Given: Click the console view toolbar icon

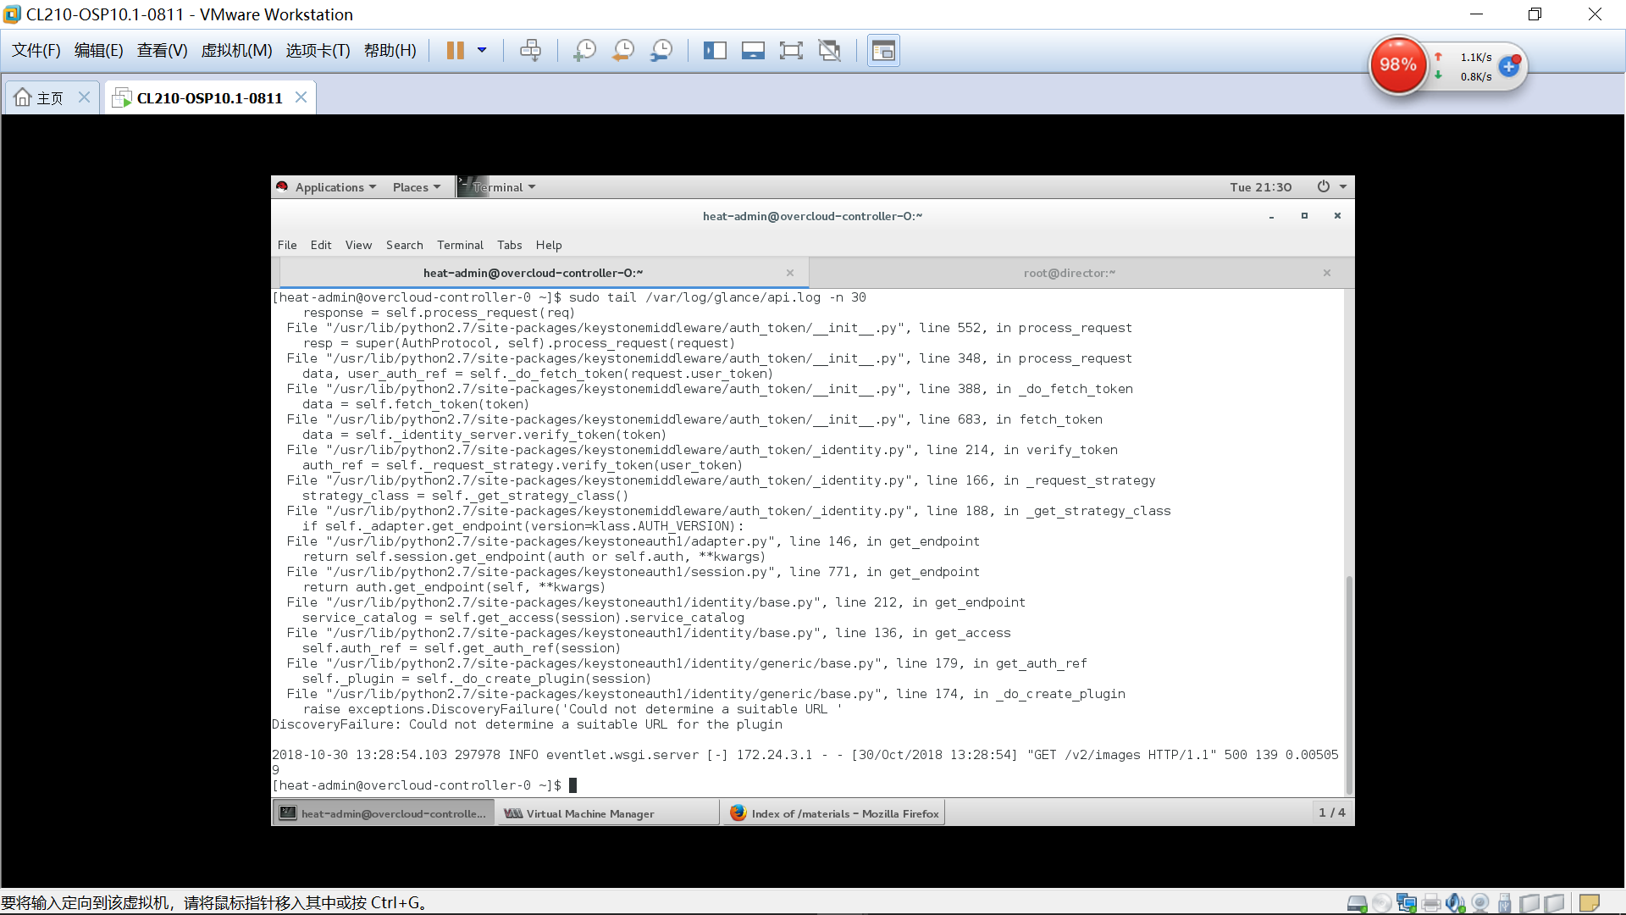Looking at the screenshot, I should [883, 51].
